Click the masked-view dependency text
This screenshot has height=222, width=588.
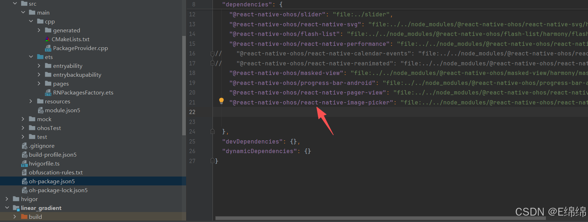pyautogui.click(x=286, y=73)
